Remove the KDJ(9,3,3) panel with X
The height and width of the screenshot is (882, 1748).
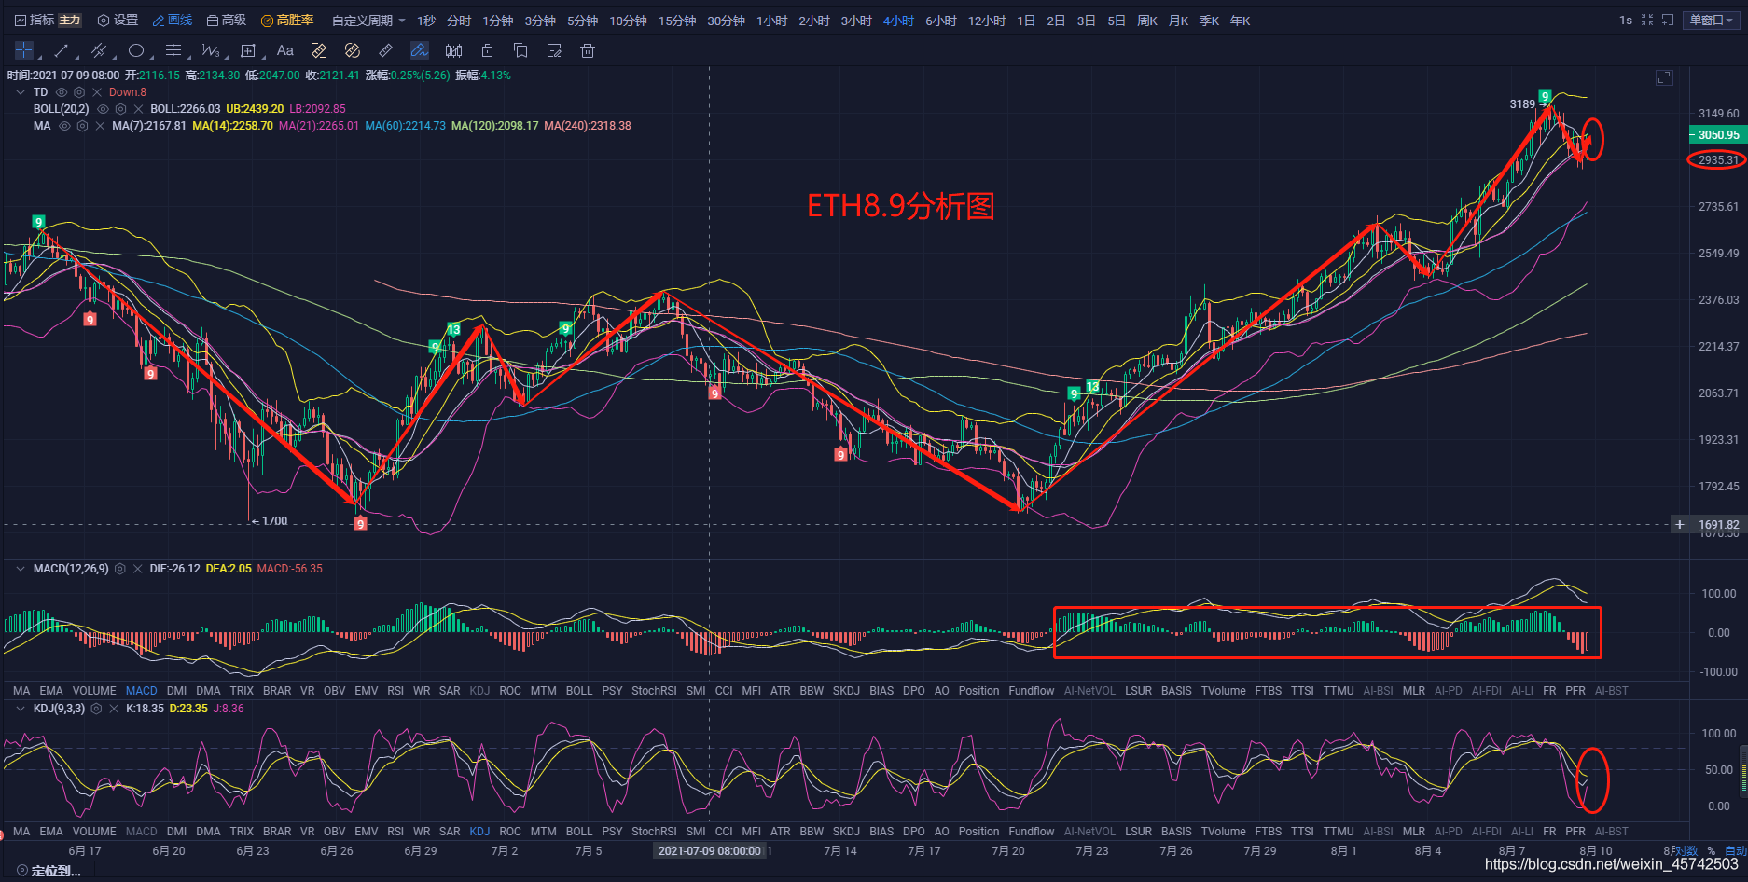click(114, 709)
